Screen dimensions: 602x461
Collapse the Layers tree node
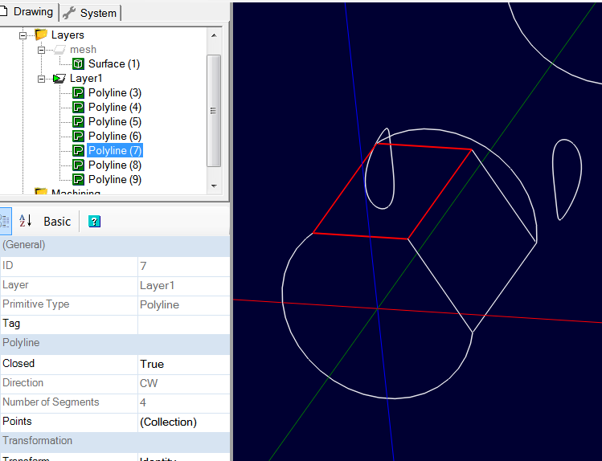click(x=23, y=35)
